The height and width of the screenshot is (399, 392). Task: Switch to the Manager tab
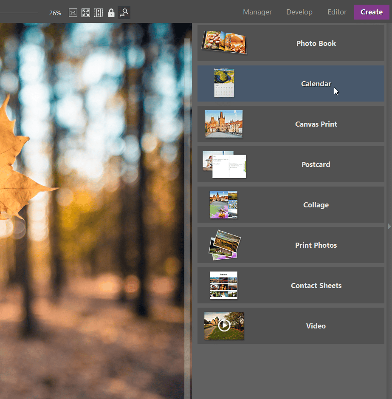(x=257, y=12)
